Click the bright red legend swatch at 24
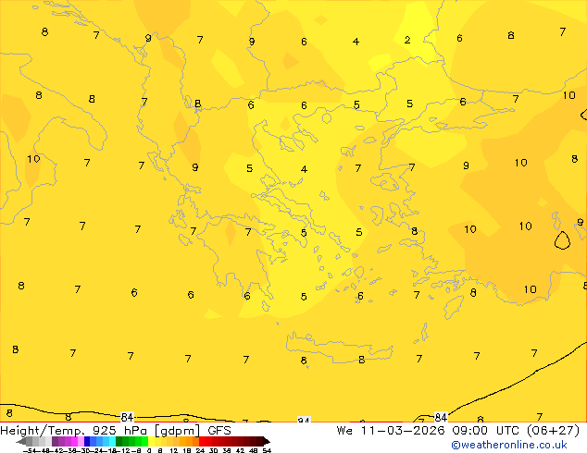Screen dimensions: 587x453 pyautogui.click(x=202, y=441)
